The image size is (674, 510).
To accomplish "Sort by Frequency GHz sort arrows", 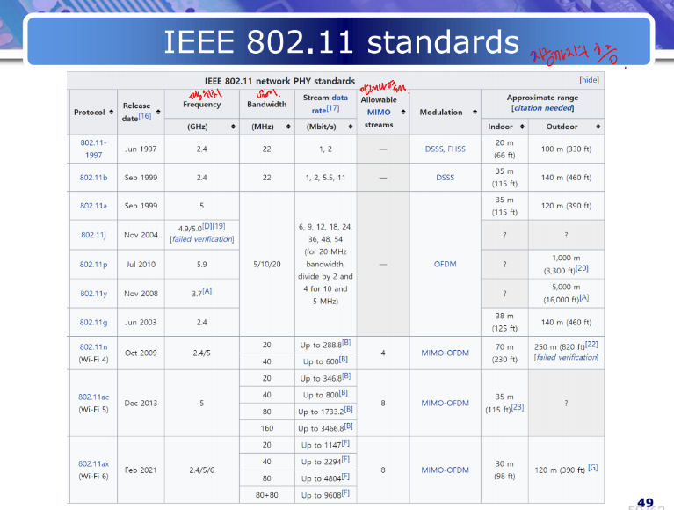I will point(233,127).
